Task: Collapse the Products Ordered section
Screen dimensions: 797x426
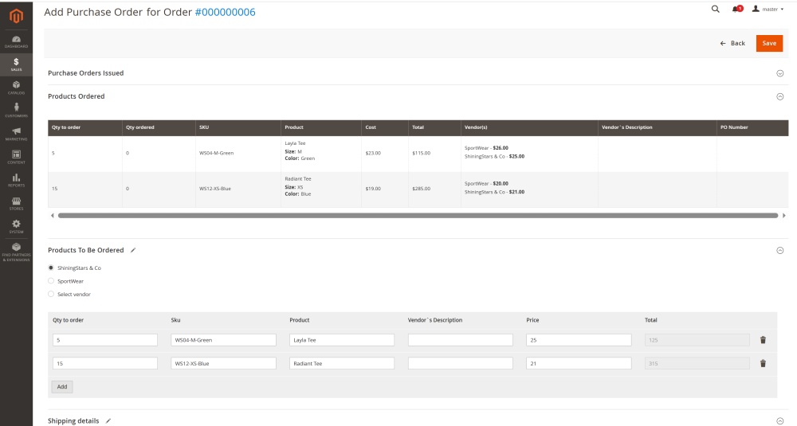Action: click(780, 96)
